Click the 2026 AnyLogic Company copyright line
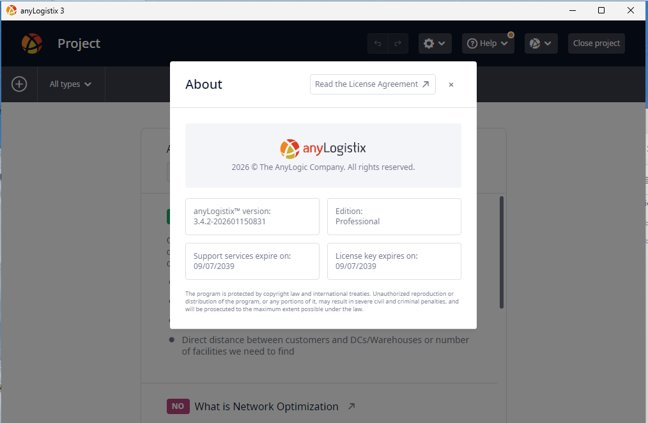The width and height of the screenshot is (648, 423). (323, 167)
